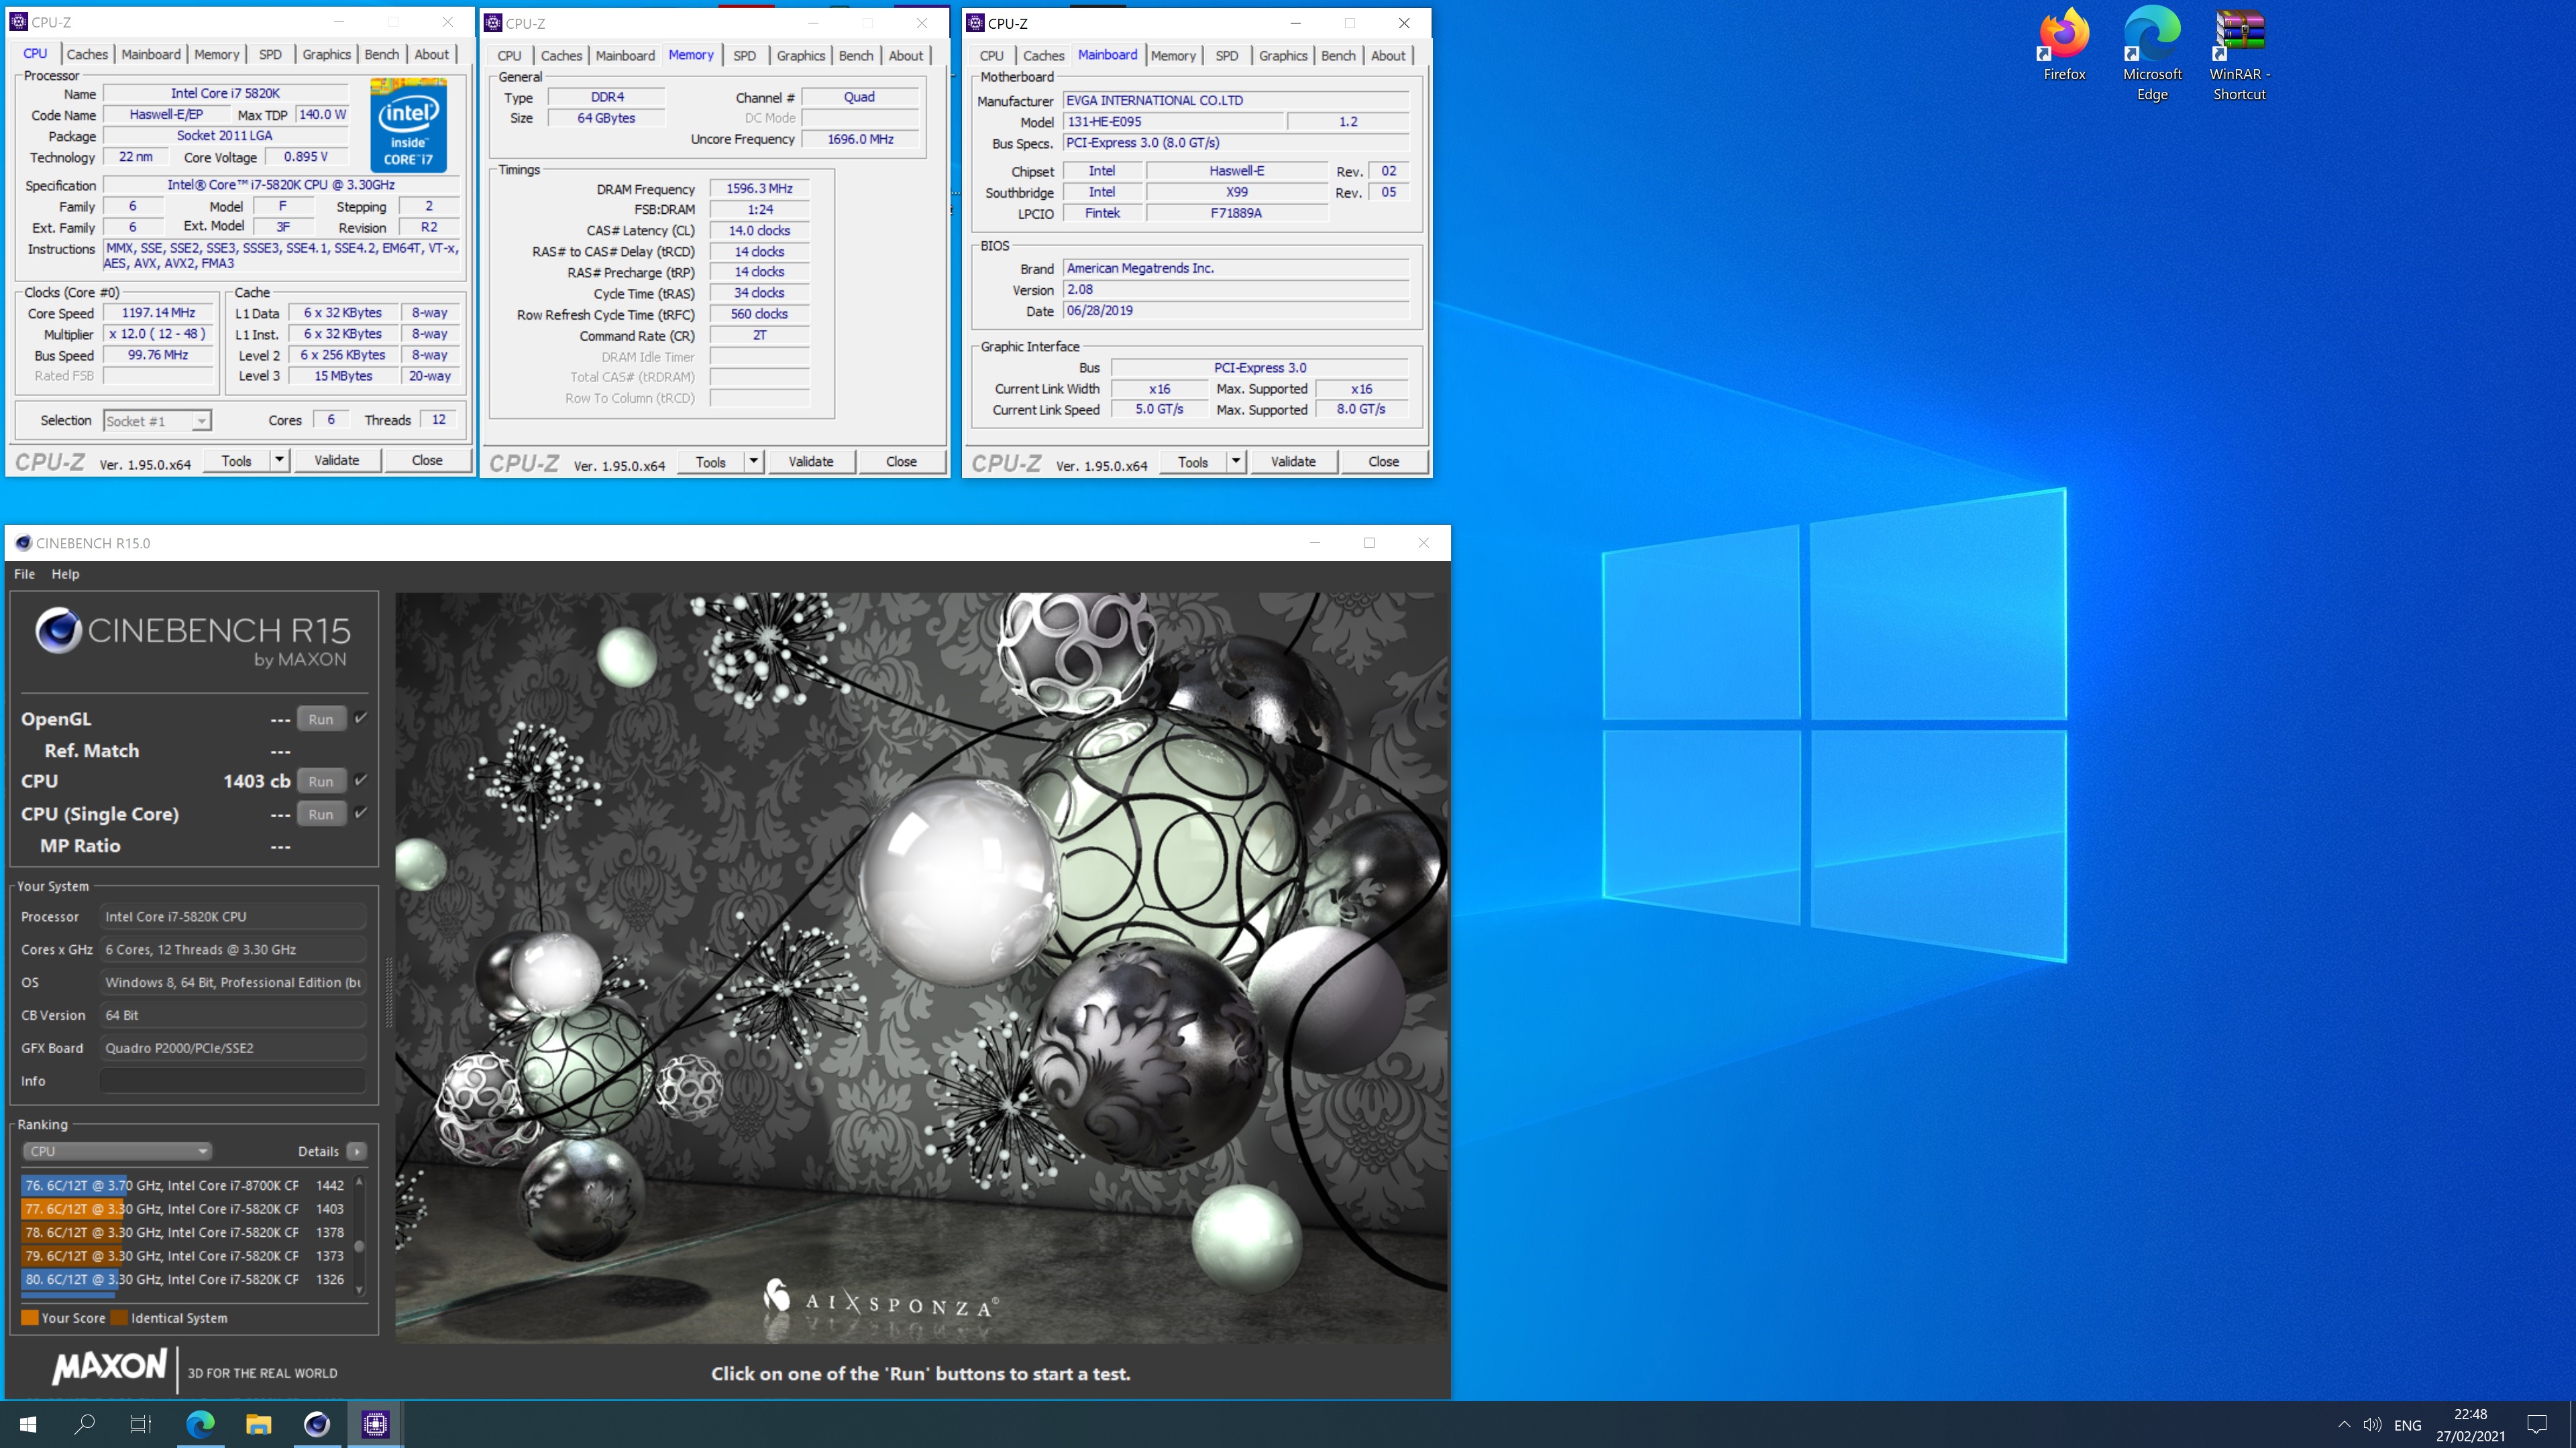Open the Bench tab in first CPU-Z window
The image size is (2576, 1448).
click(381, 54)
